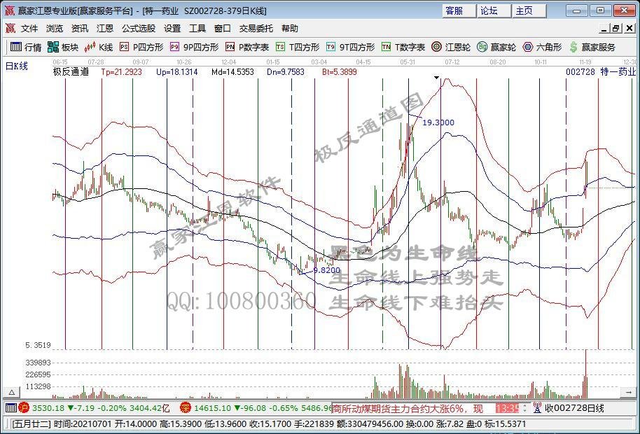The image size is (640, 434).
Task: Open the 窗口 menu
Action: click(223, 29)
